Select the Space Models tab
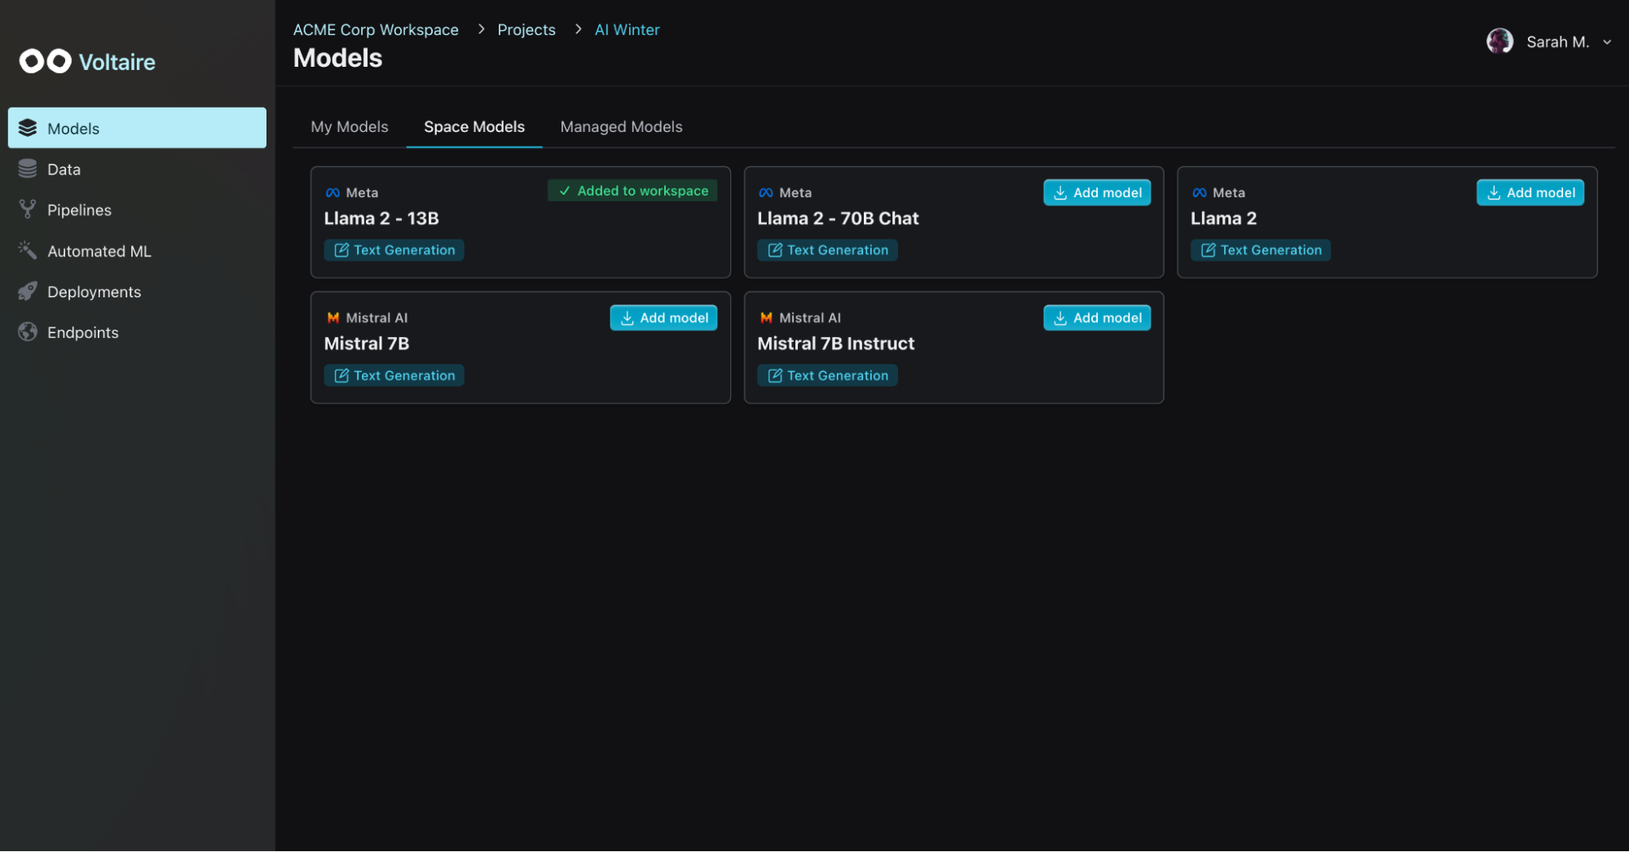 [x=474, y=126]
